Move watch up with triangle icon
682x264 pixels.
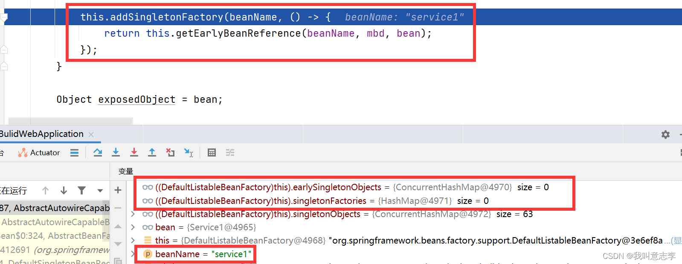118,226
